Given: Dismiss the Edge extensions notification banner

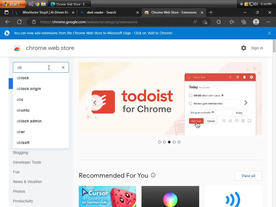Looking at the screenshot, I should tap(269, 33).
